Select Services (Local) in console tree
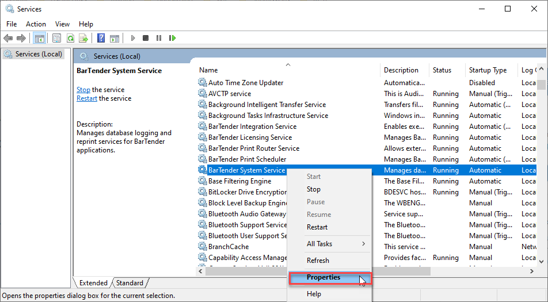 [x=33, y=54]
